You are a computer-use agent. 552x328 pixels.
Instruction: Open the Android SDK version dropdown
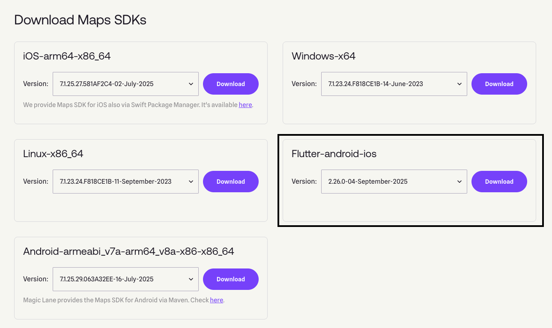click(125, 279)
